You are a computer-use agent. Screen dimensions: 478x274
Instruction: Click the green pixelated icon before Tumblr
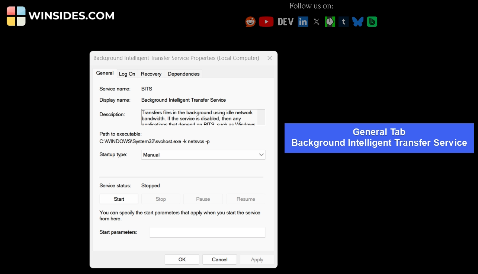330,22
